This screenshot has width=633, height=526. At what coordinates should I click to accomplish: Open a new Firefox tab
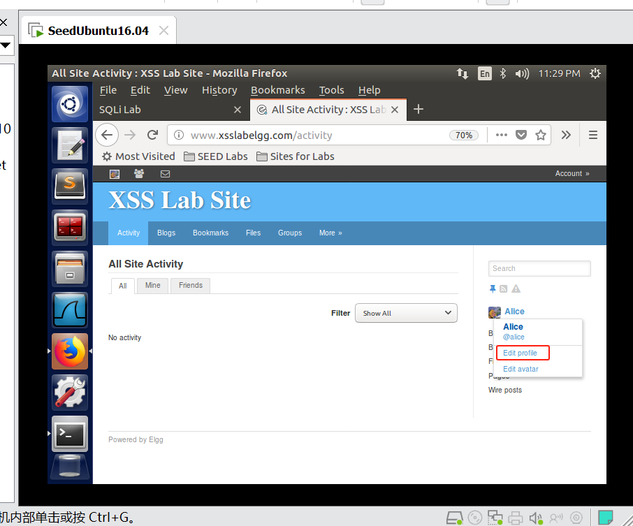(419, 110)
